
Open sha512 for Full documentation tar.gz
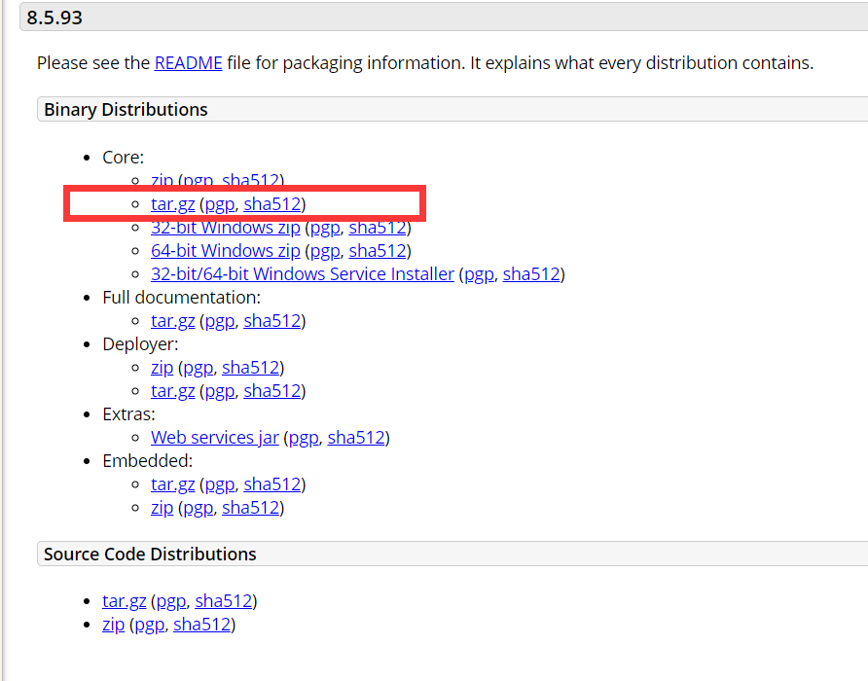tap(272, 321)
